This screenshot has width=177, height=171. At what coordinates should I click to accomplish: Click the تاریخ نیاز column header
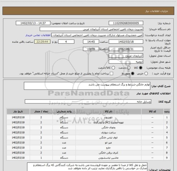click(x=18, y=111)
